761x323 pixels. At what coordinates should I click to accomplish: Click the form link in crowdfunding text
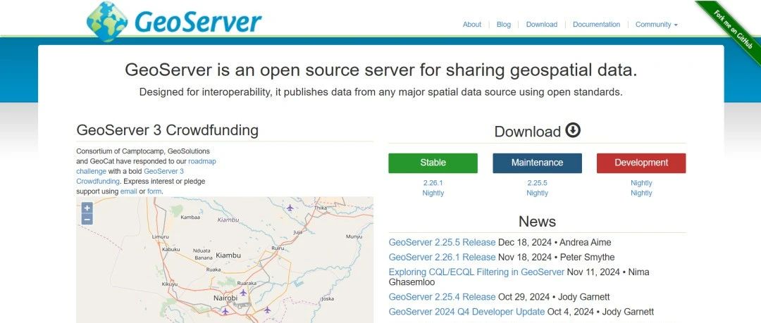click(x=154, y=191)
